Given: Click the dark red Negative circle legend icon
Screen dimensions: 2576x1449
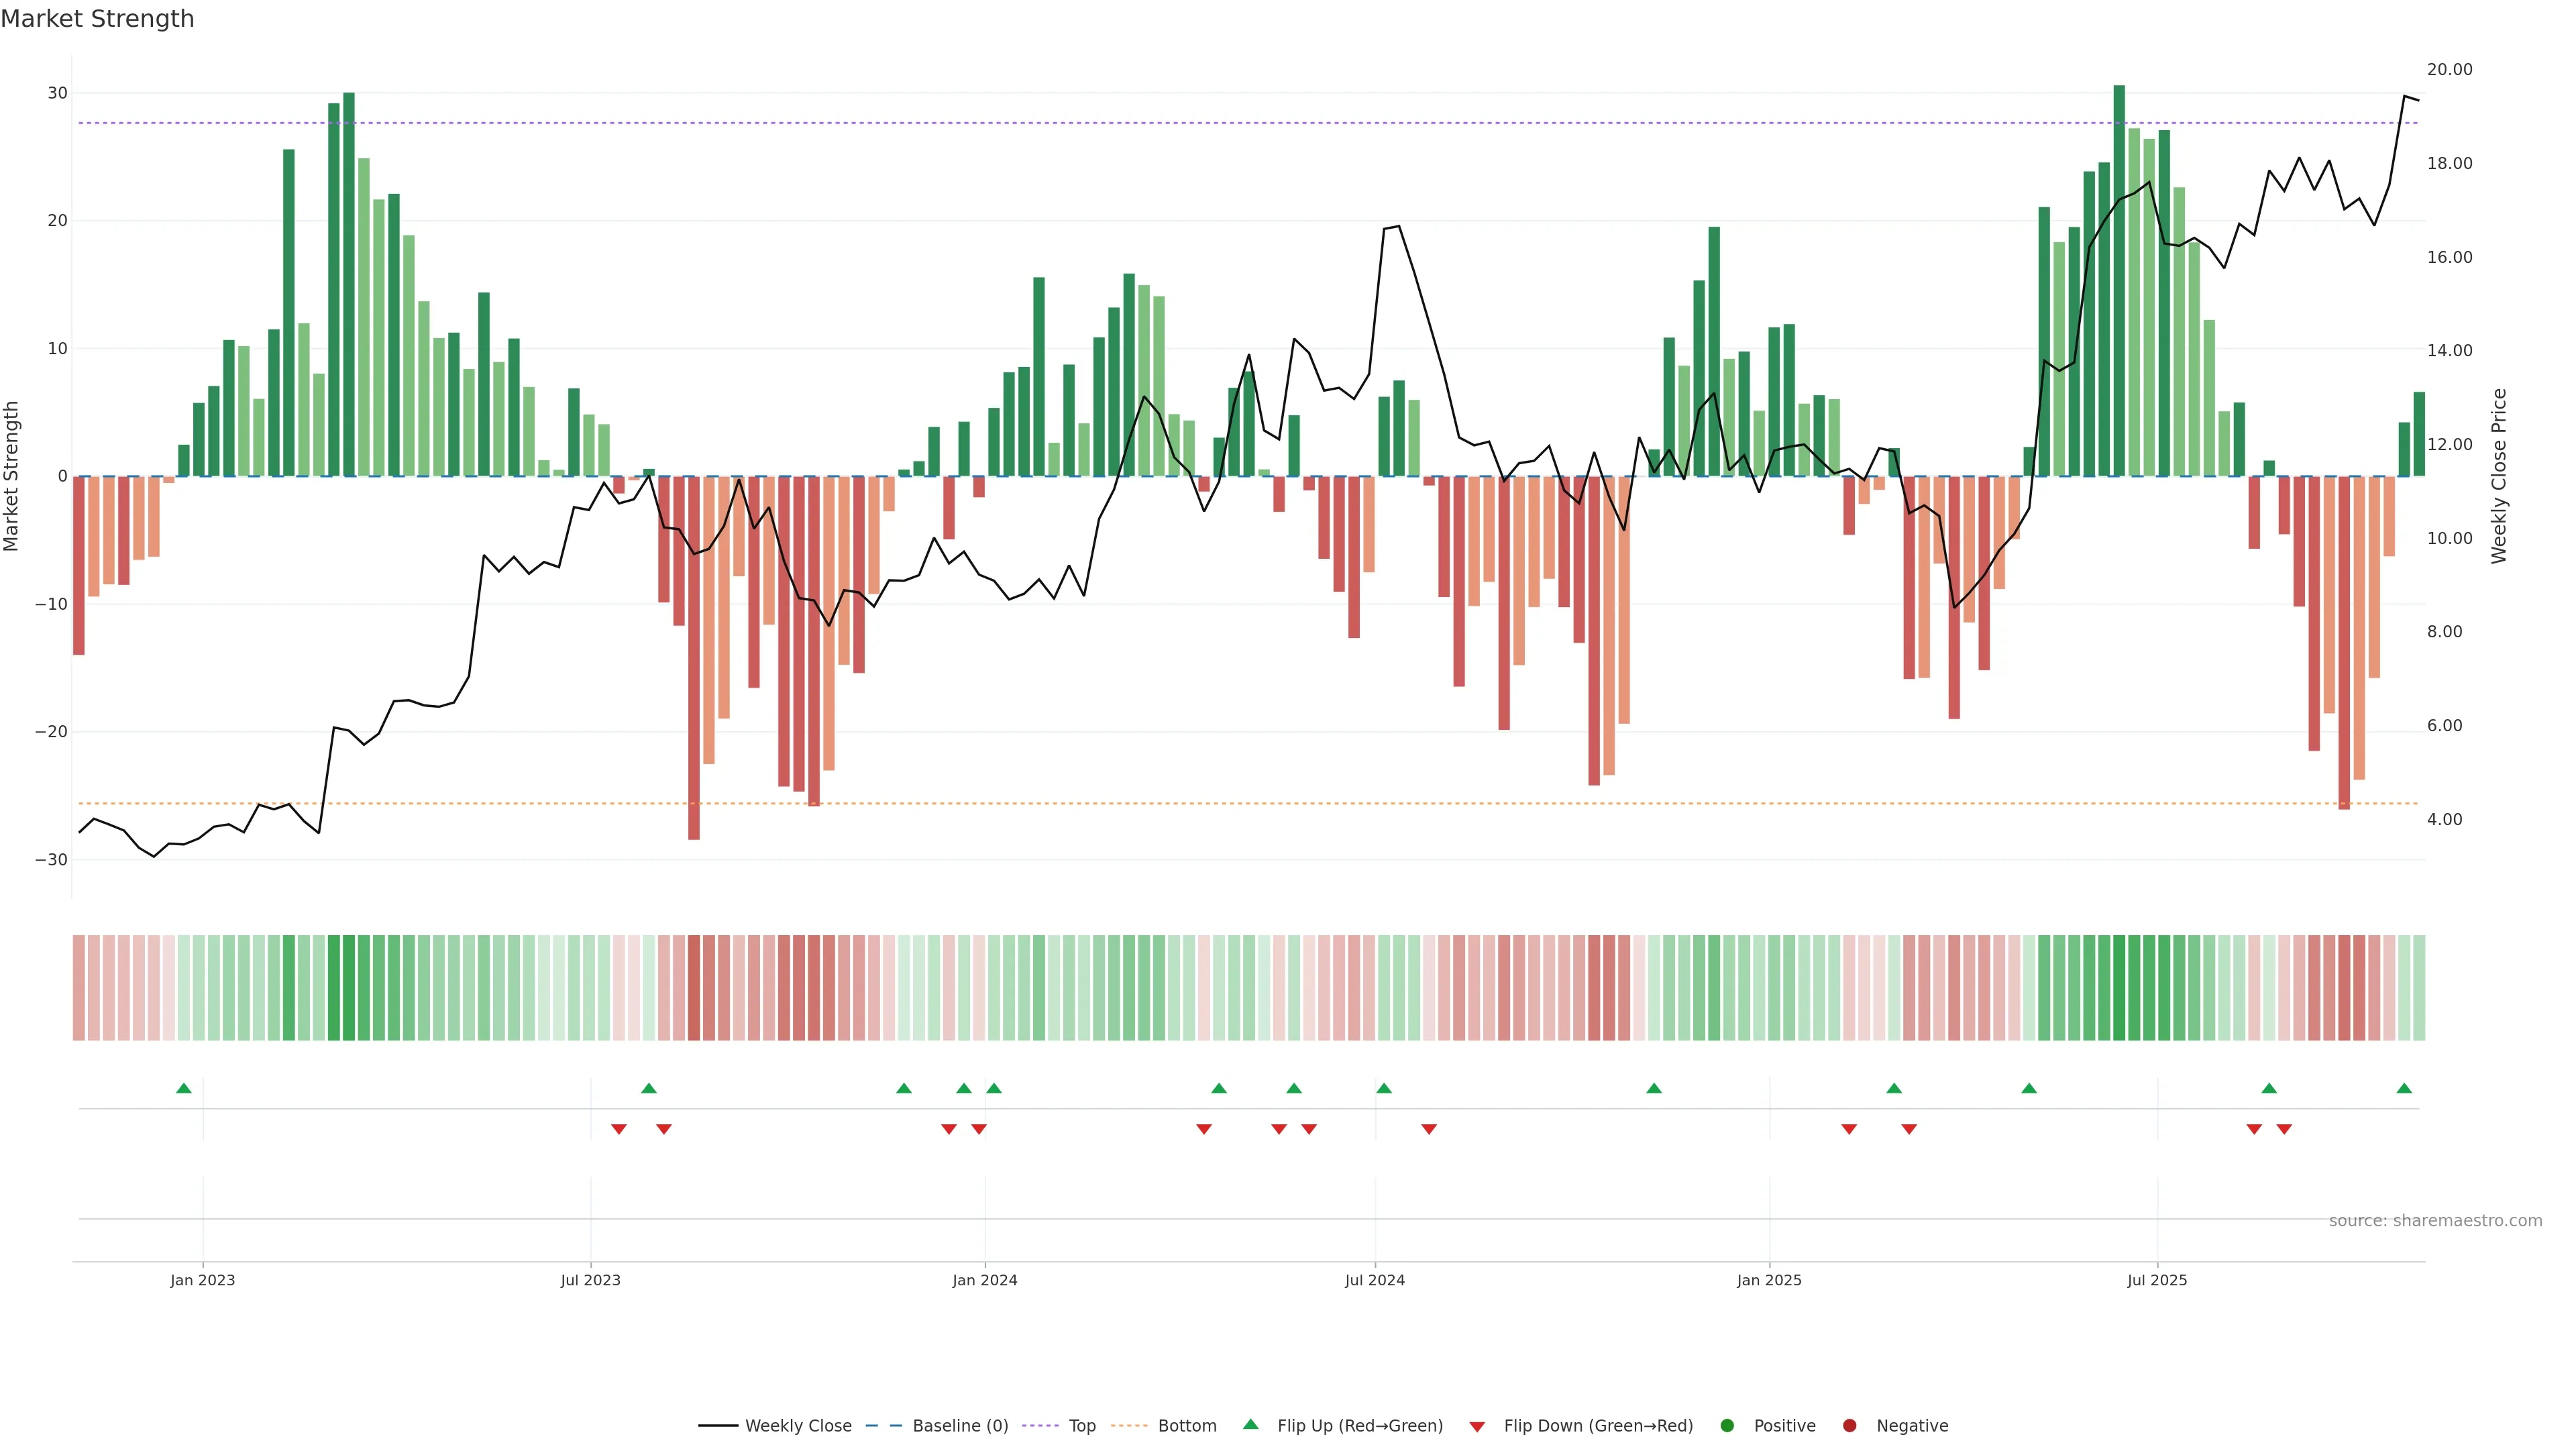Looking at the screenshot, I should 1849,1426.
